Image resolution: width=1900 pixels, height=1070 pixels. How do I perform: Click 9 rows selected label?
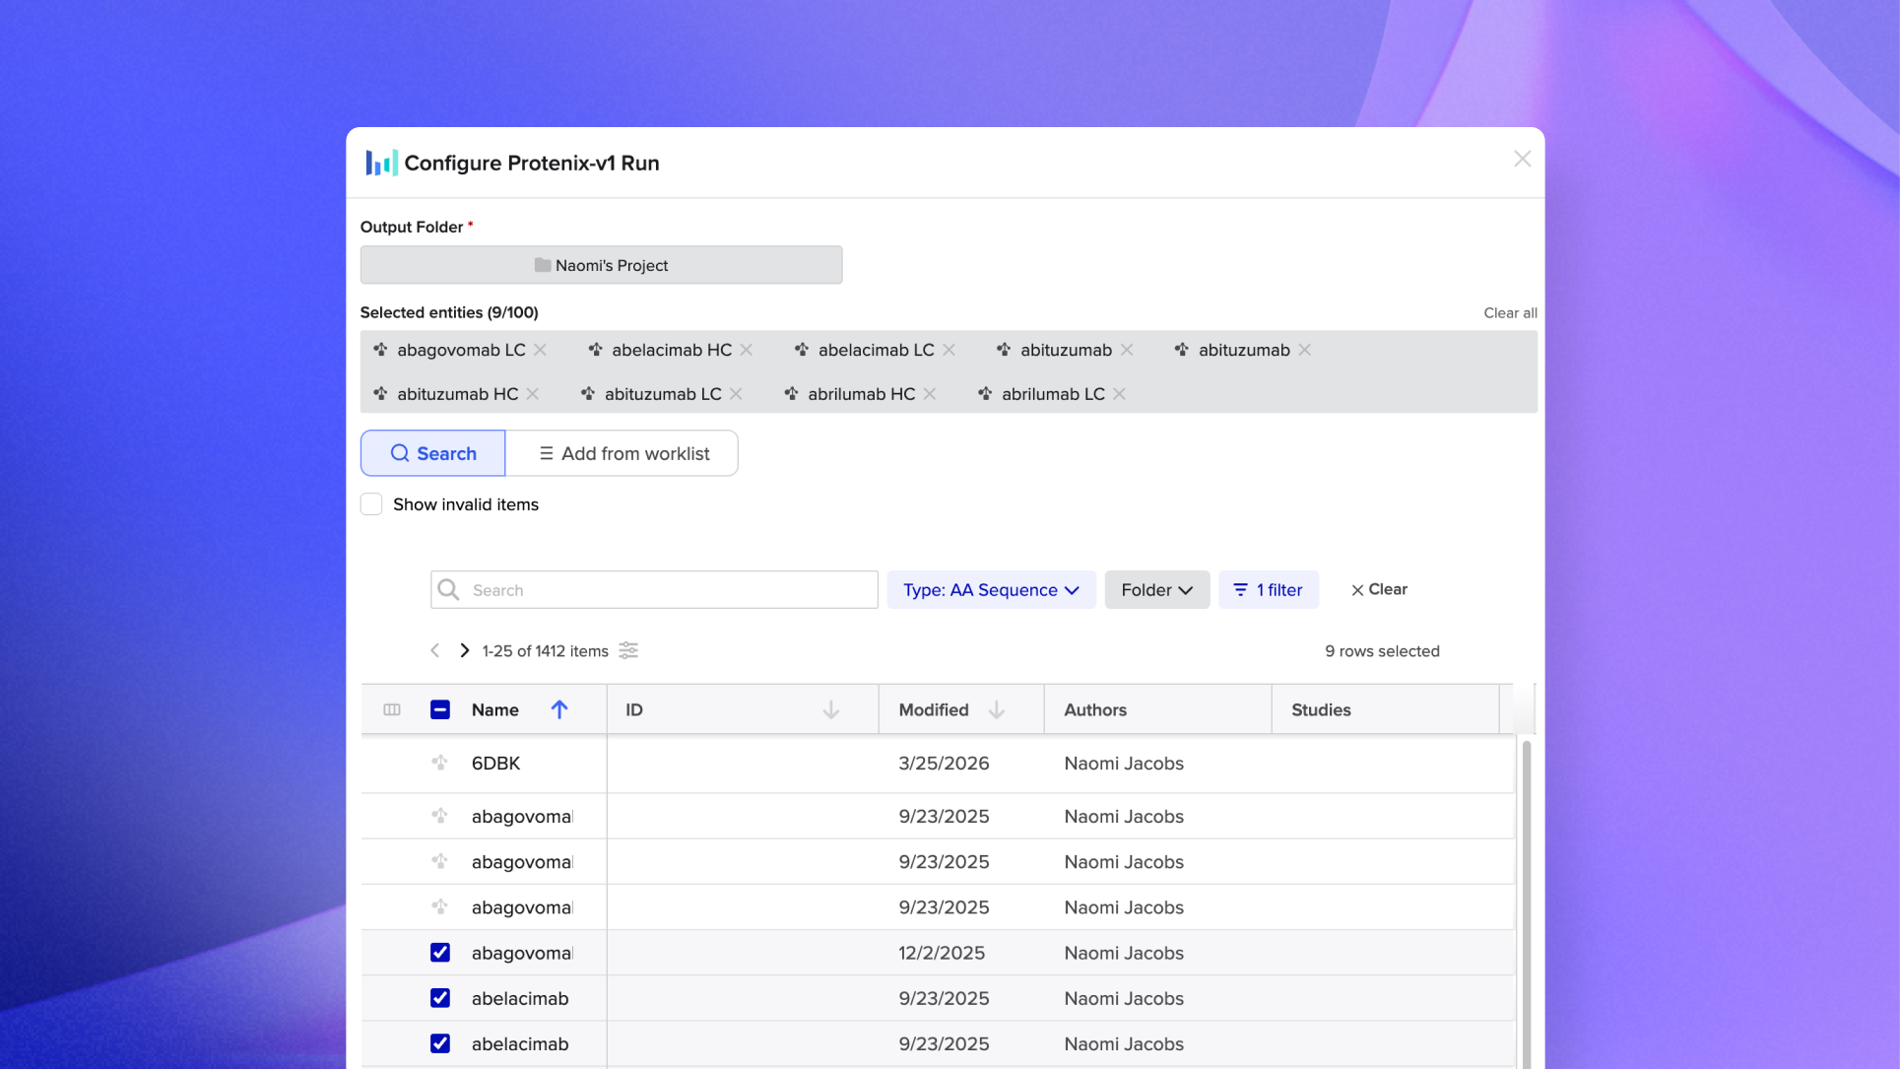(1382, 651)
